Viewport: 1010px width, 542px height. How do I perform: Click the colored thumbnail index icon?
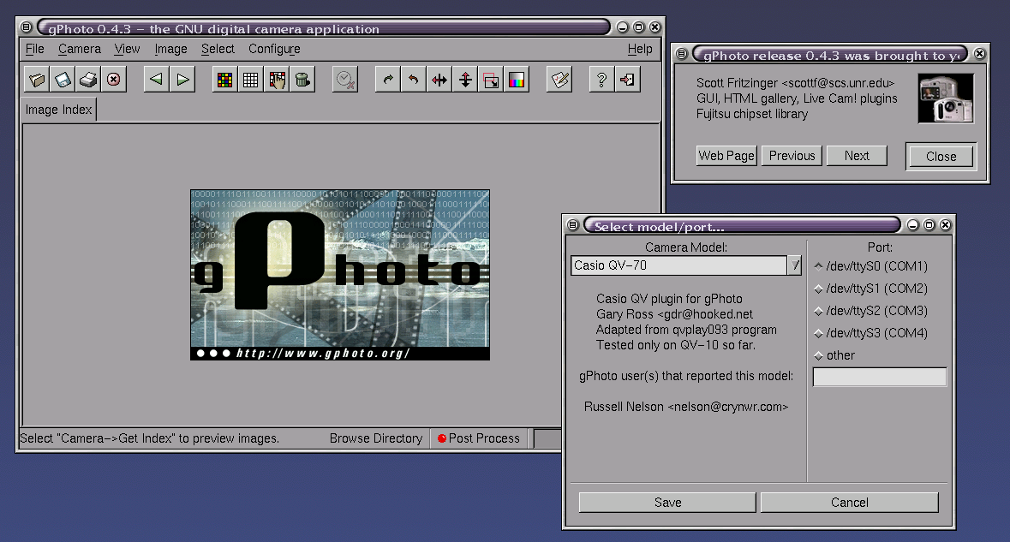[224, 80]
